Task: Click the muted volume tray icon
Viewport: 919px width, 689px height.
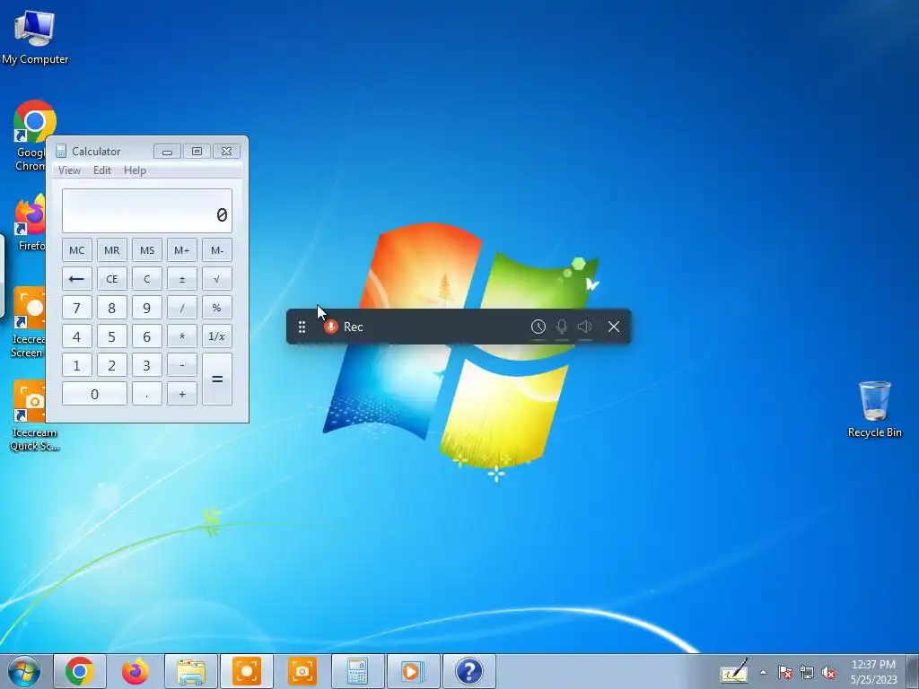Action: coord(828,673)
